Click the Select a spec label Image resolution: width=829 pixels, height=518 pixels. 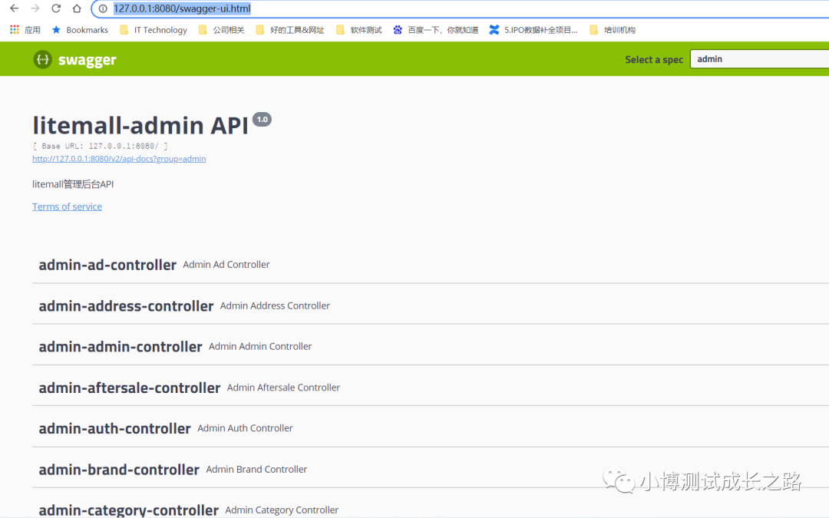[654, 60]
